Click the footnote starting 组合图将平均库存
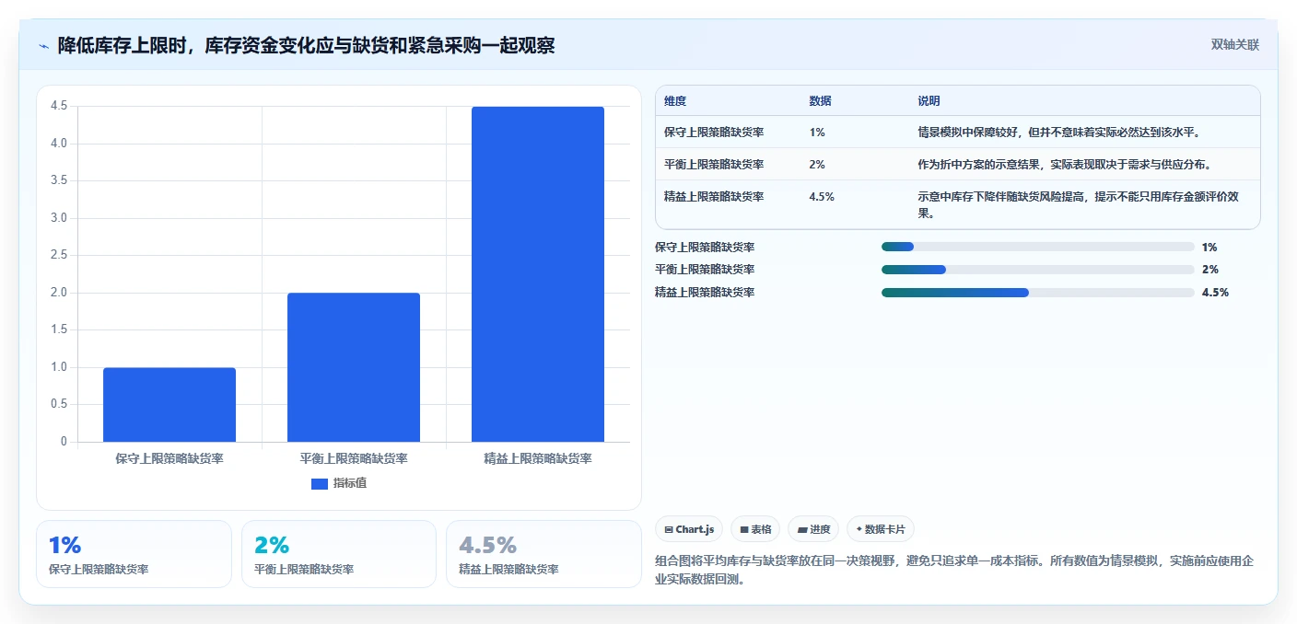The height and width of the screenshot is (624, 1297). 954,570
